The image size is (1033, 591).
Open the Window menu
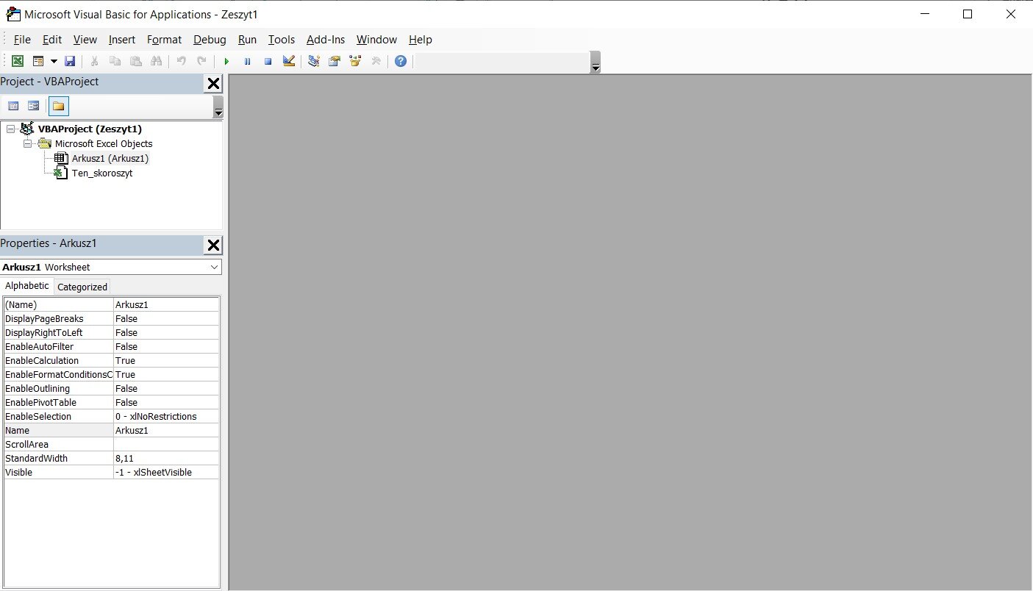coord(376,40)
